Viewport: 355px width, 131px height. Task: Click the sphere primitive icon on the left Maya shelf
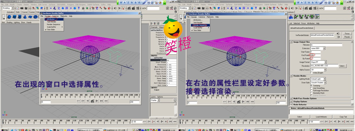(x=9, y=17)
